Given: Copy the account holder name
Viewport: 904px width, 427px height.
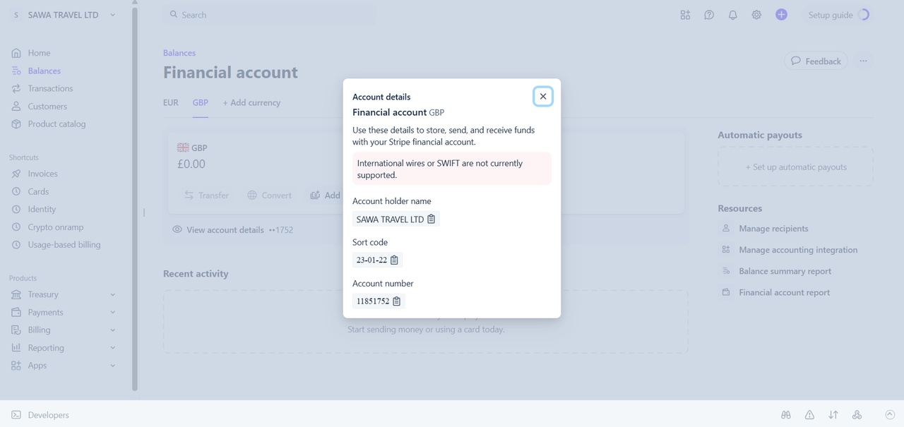Looking at the screenshot, I should (x=432, y=219).
